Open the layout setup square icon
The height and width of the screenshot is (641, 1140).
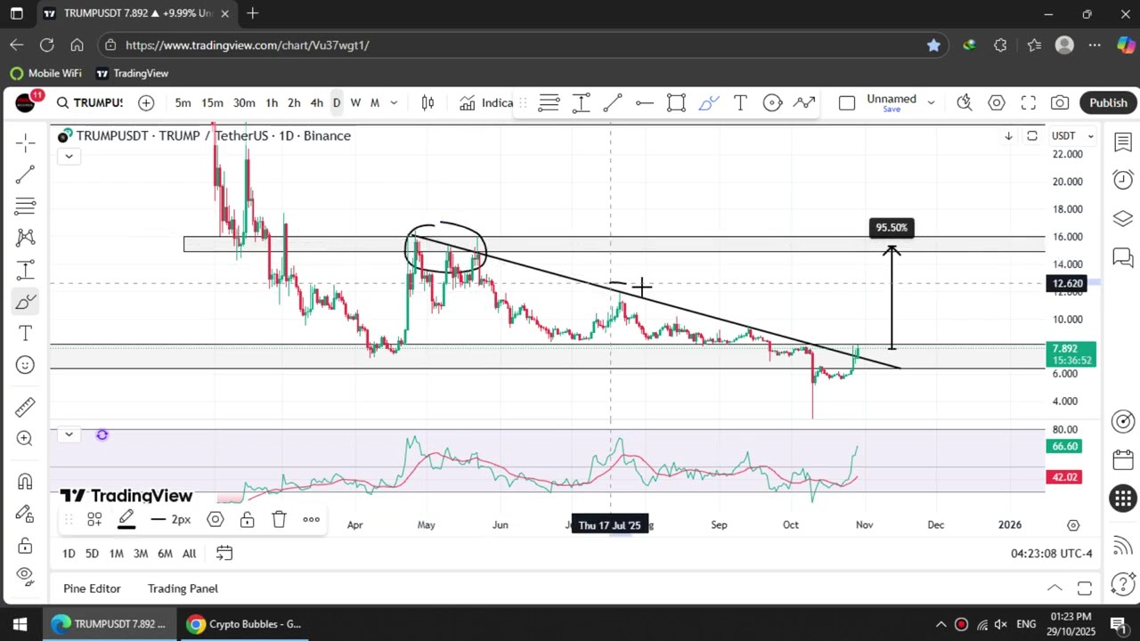click(847, 102)
